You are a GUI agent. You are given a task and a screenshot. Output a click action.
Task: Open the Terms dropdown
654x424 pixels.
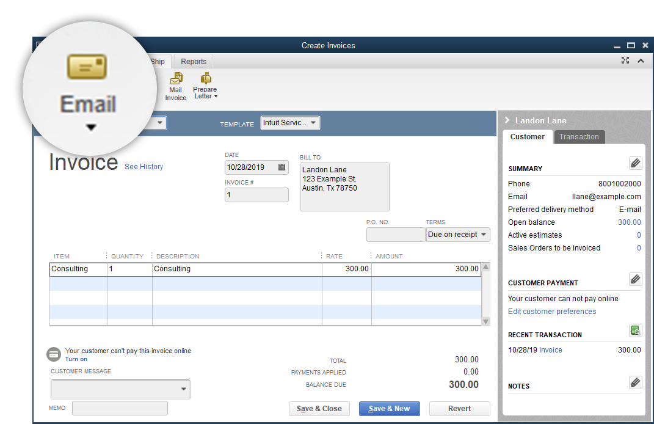coord(458,235)
